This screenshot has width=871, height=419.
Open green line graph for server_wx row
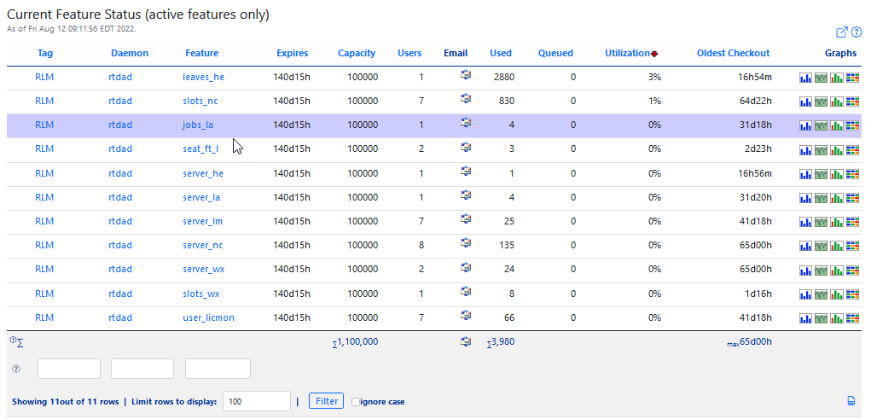[x=821, y=270]
